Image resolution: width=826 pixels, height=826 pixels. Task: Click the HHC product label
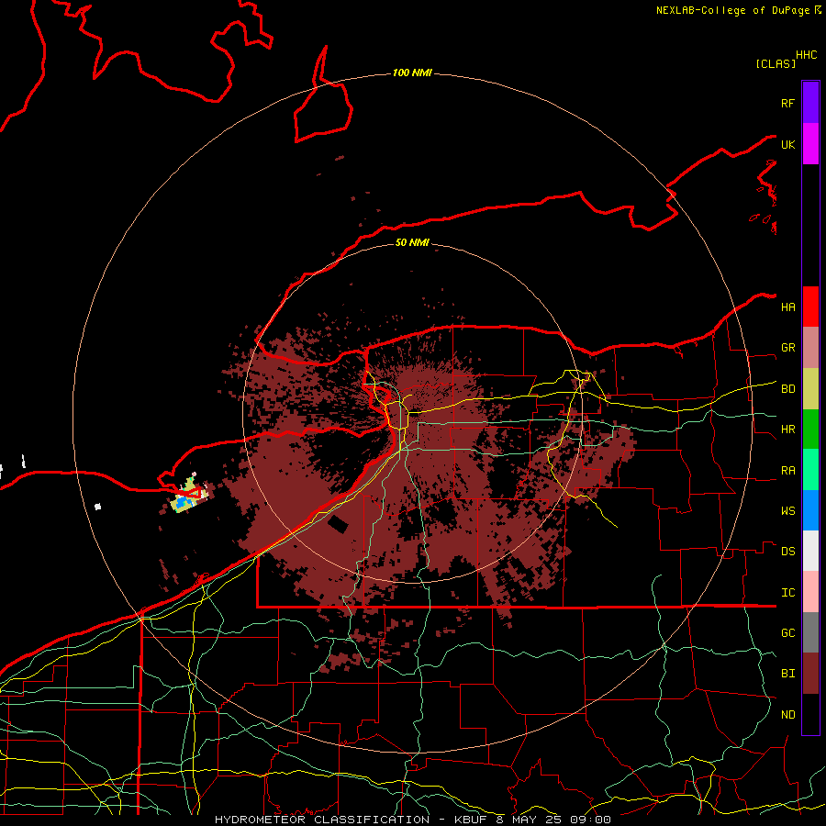[806, 55]
